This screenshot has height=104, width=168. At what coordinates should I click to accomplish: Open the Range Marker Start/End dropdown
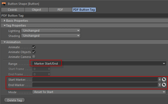pyautogui.click(x=99, y=64)
